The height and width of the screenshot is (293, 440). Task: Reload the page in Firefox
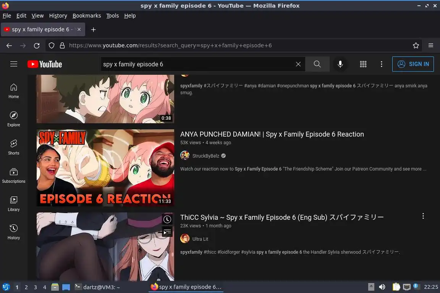click(37, 45)
